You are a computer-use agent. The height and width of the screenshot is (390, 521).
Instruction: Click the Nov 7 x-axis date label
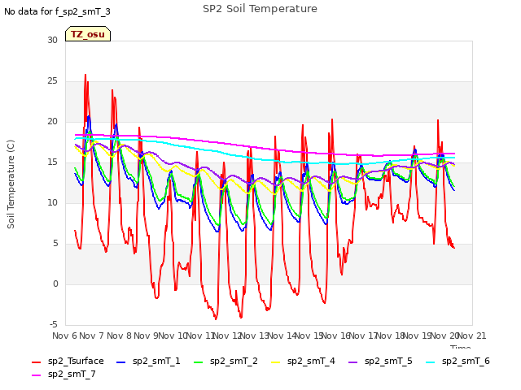(92, 336)
